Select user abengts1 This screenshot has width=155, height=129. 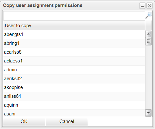pos(74,34)
